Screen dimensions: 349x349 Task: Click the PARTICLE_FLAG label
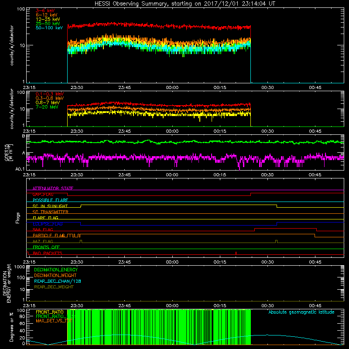click(x=49, y=236)
